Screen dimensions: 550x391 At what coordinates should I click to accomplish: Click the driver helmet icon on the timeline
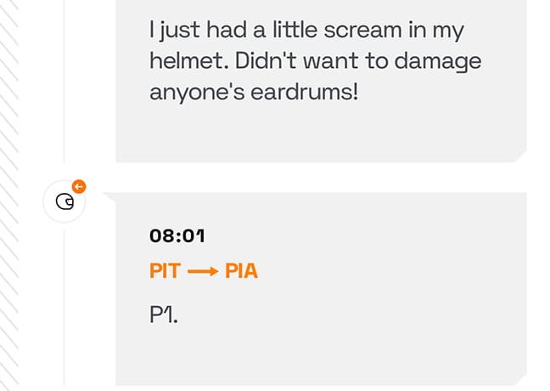click(65, 201)
